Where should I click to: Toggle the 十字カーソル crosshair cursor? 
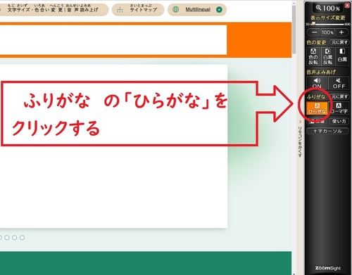point(327,131)
